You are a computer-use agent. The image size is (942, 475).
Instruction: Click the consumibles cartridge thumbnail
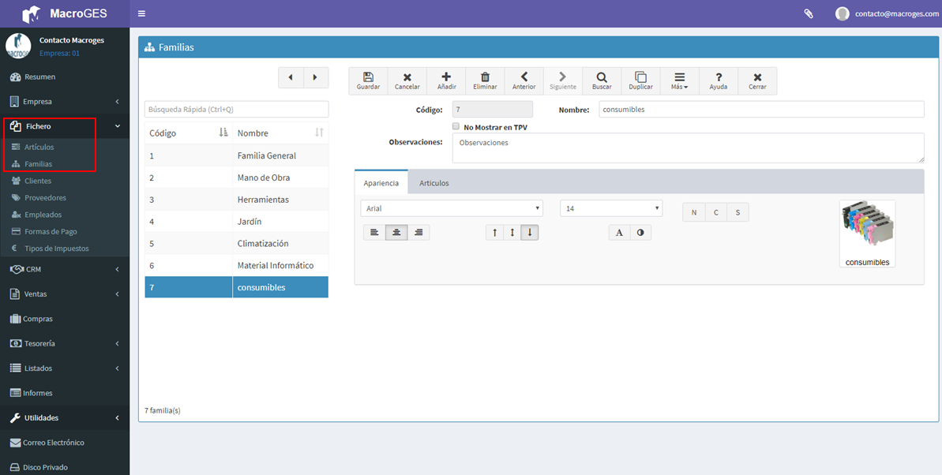pyautogui.click(x=868, y=234)
